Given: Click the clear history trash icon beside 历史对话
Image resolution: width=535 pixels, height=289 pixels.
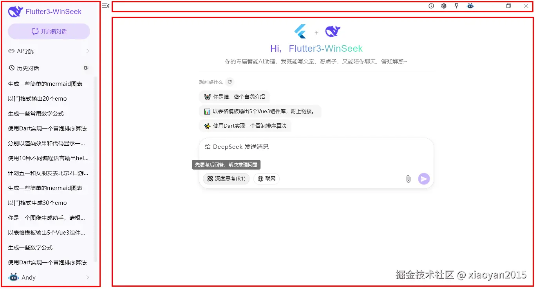Looking at the screenshot, I should (86, 67).
